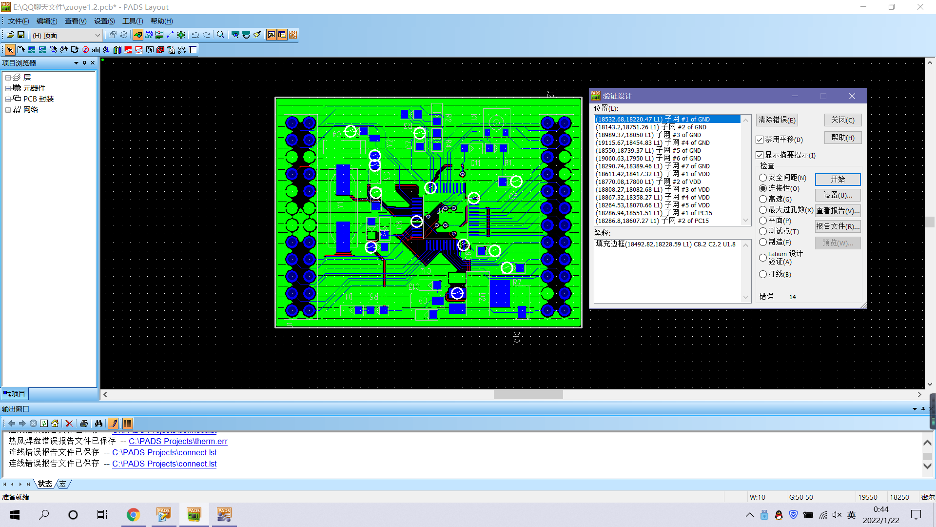Image resolution: width=936 pixels, height=527 pixels.
Task: Select the text 'ab|' drafting tool
Action: click(96, 50)
